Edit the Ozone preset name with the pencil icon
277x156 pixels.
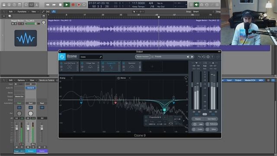(x=100, y=57)
